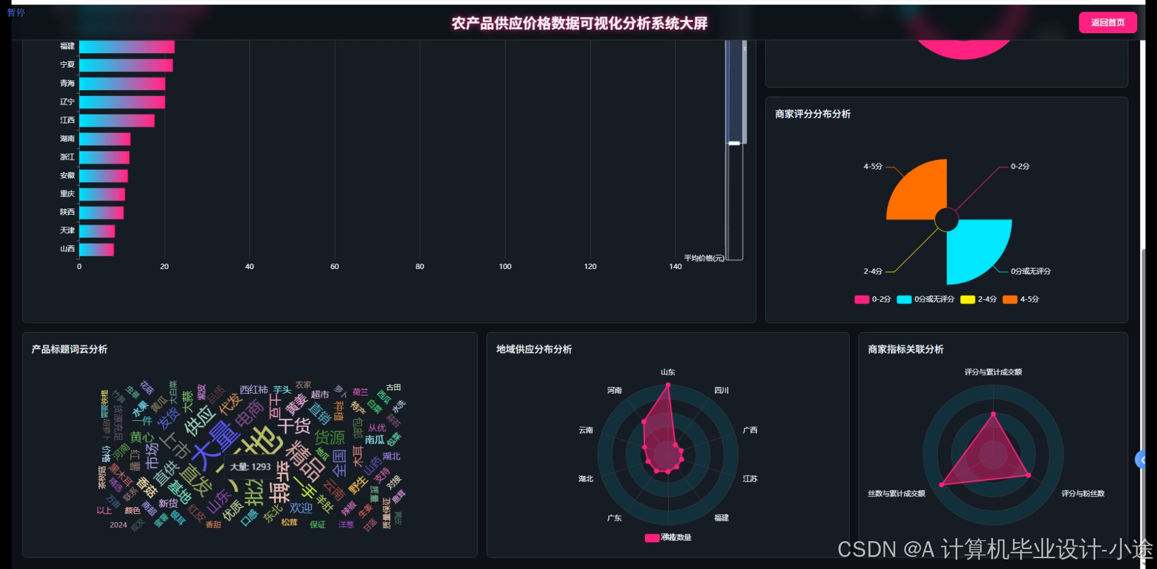Select the 浙江 bar
Image resolution: width=1157 pixels, height=569 pixels.
(104, 157)
